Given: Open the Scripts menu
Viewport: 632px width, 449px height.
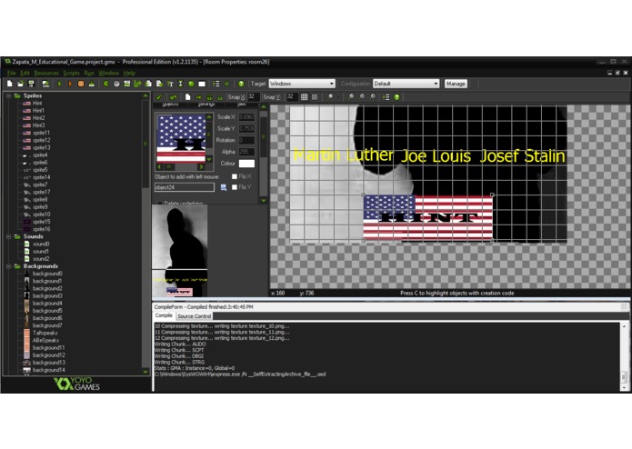Looking at the screenshot, I should [71, 73].
